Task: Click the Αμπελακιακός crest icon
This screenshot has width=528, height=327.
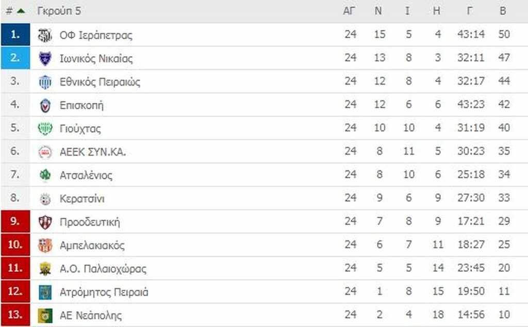Action: (x=45, y=244)
